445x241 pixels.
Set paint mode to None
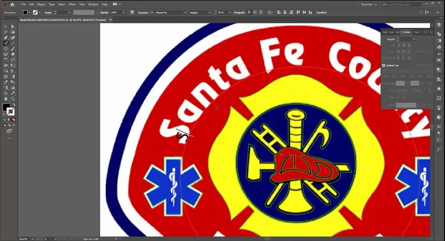click(13, 120)
